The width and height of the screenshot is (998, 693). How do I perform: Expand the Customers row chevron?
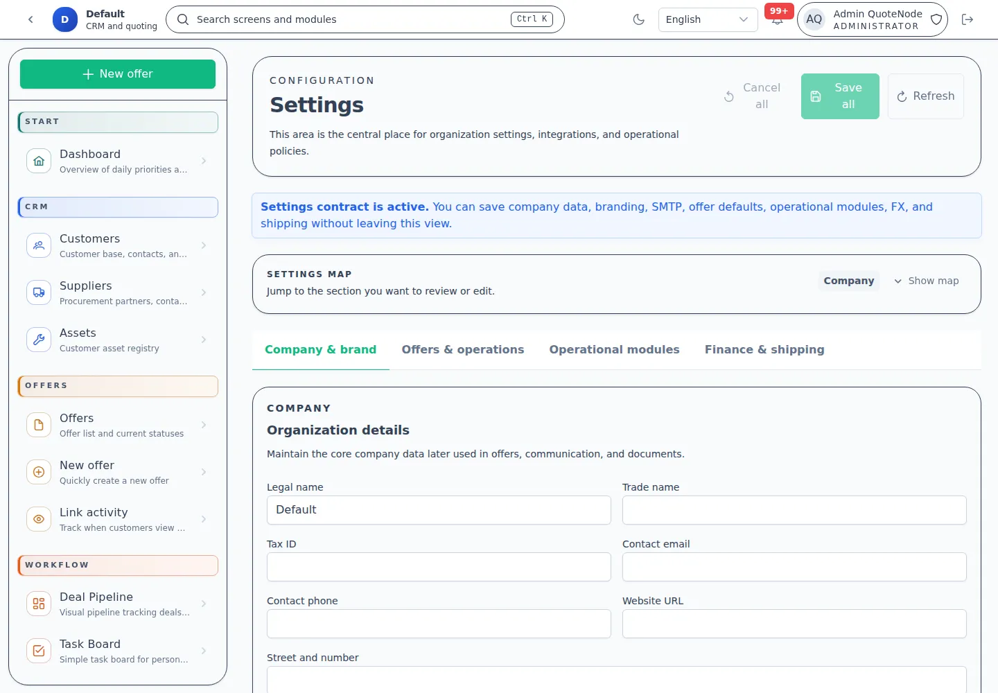pyautogui.click(x=204, y=245)
